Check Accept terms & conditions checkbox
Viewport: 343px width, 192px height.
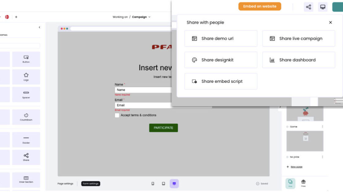click(x=117, y=115)
